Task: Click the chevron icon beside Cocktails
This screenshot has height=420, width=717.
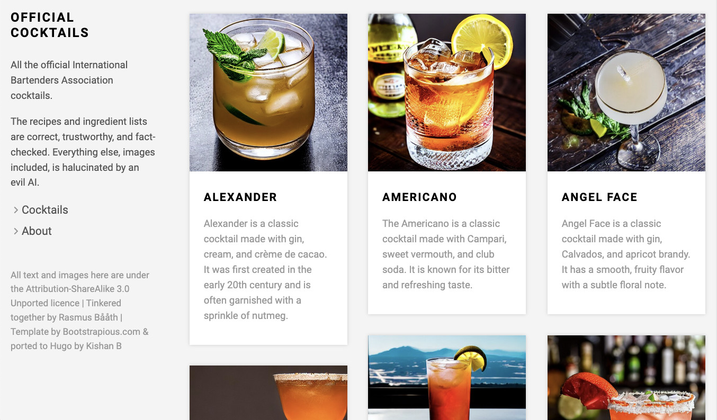Action: (16, 210)
